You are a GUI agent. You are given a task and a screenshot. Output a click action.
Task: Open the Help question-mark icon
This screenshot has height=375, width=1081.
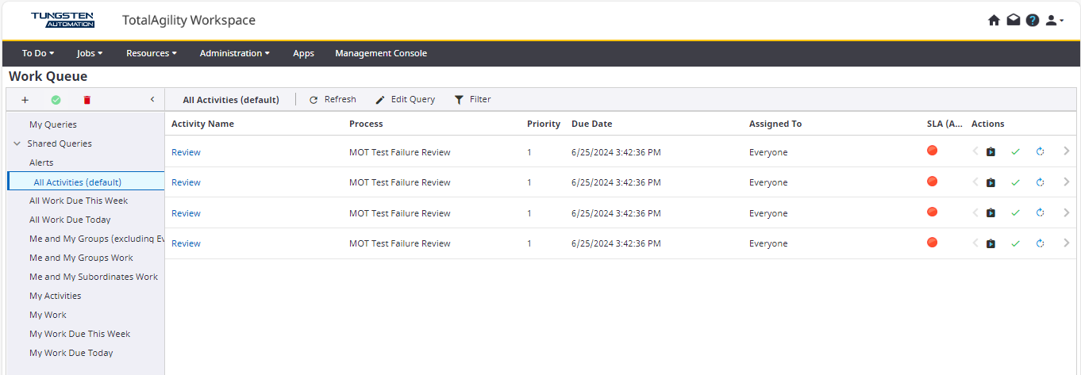[1033, 21]
